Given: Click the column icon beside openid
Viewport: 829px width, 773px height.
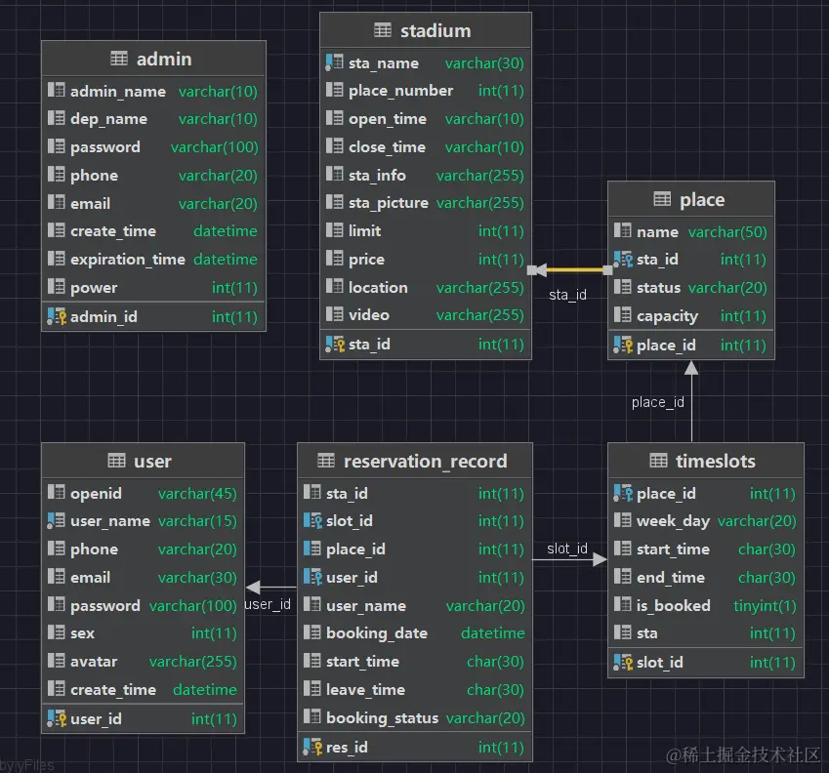Looking at the screenshot, I should coord(56,493).
